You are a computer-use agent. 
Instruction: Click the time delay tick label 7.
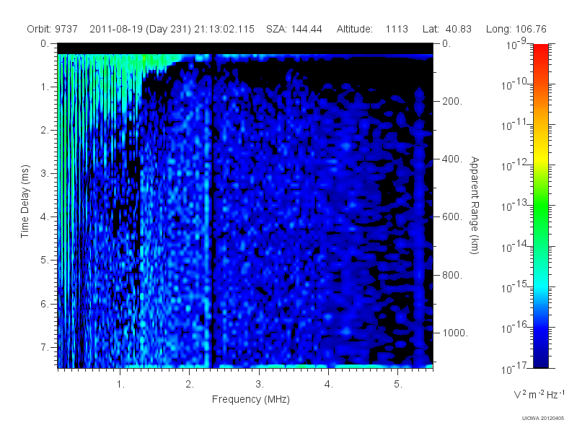(x=45, y=347)
